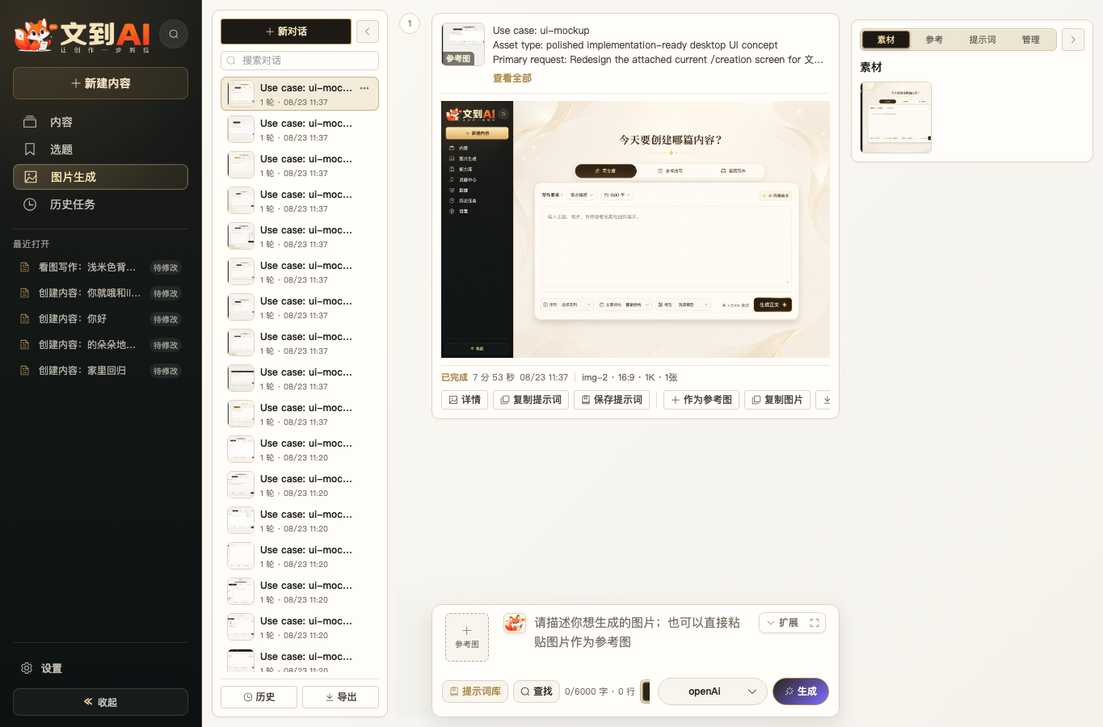The image size is (1103, 727).
Task: Add a reference image via the 参考图 plus box
Action: coord(467,637)
